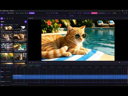The width and height of the screenshot is (128, 96).
Task: Toggle the first control icon on the Voice-over track
Action: point(7,81)
